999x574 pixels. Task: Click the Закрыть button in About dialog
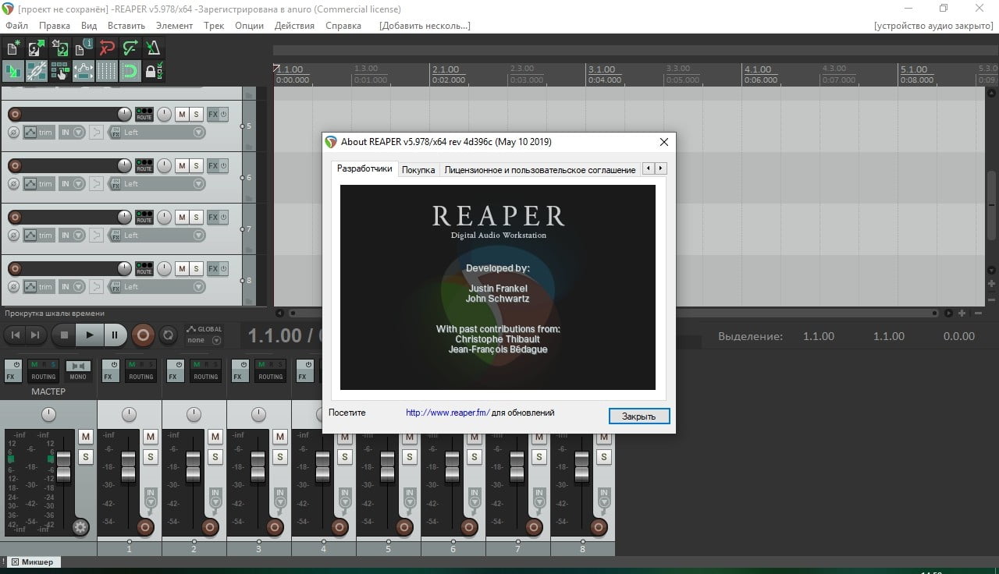638,416
